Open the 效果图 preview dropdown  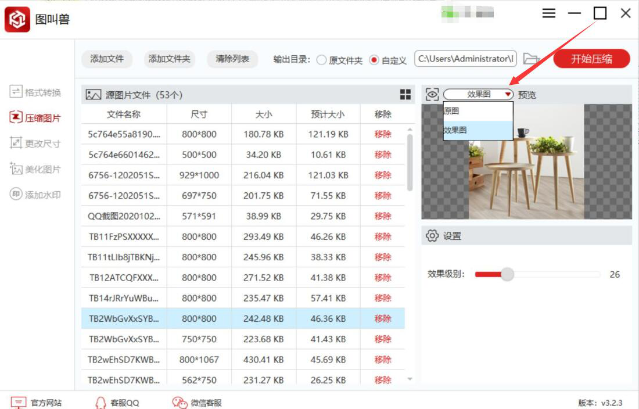pyautogui.click(x=478, y=95)
